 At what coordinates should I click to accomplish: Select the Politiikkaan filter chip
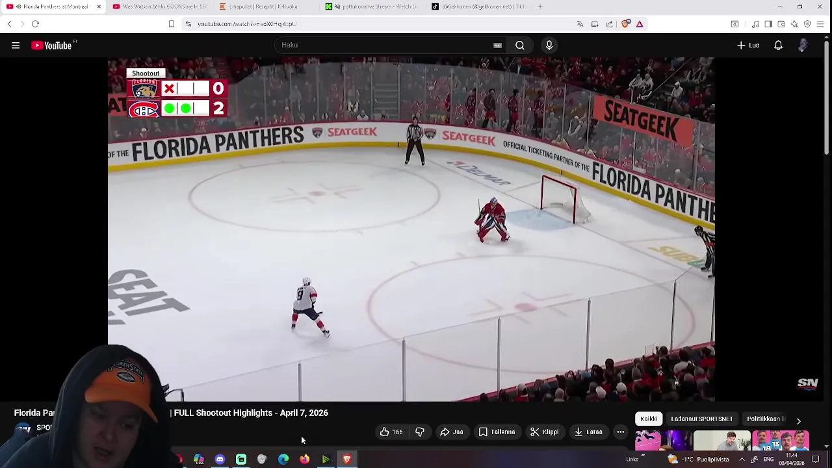[765, 419]
